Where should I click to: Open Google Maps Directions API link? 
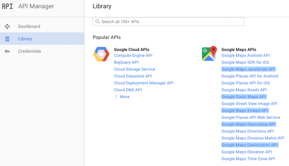pyautogui.click(x=247, y=131)
